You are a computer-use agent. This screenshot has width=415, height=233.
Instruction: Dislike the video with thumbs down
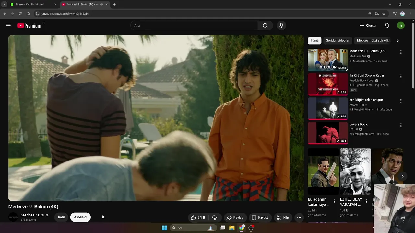click(215, 217)
